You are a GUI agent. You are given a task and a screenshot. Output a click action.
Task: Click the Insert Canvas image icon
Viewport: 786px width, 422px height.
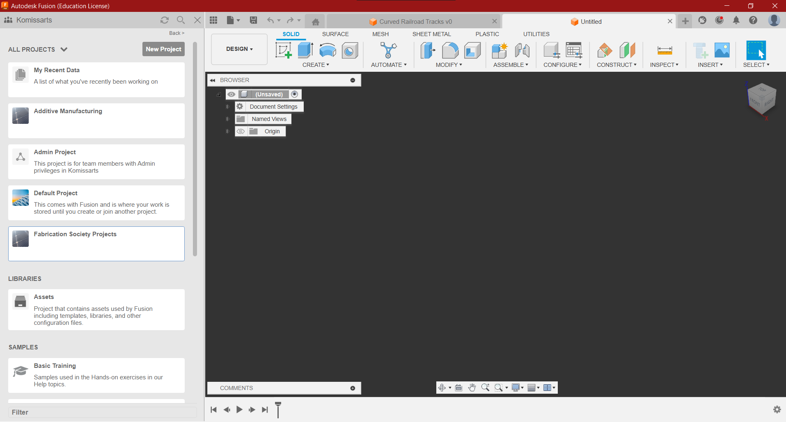click(x=722, y=50)
